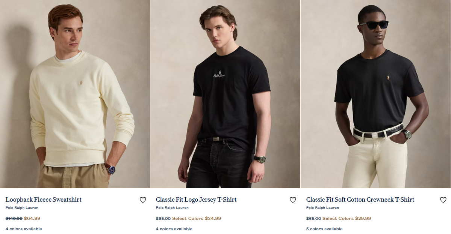This screenshot has width=451, height=234.
Task: Select the cream sweatshirt model photo
Action: (75, 94)
